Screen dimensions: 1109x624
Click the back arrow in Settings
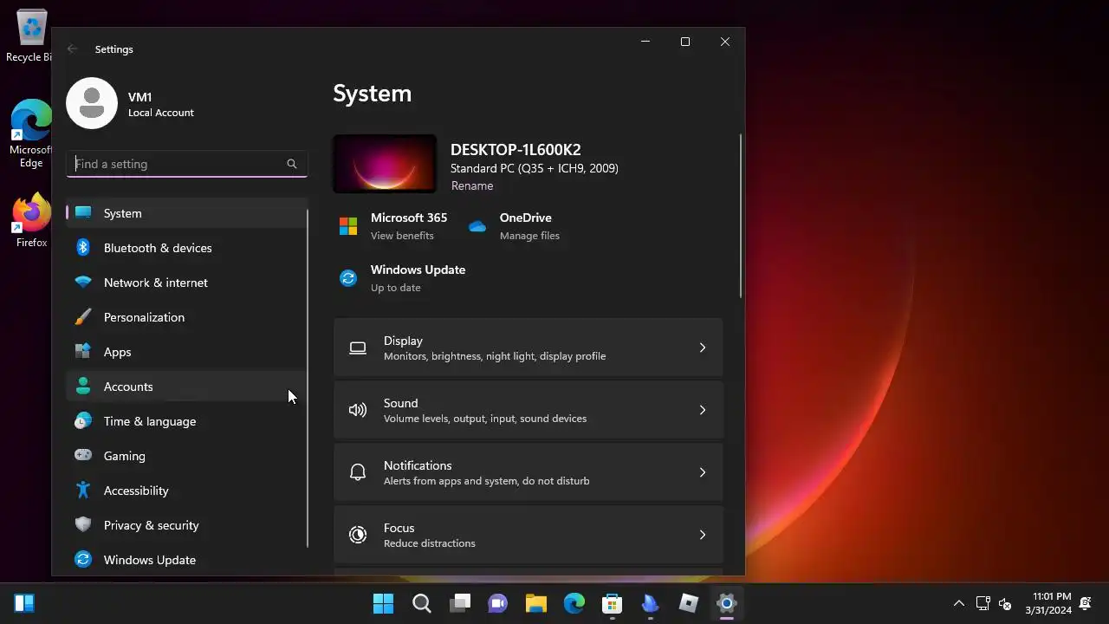point(73,49)
